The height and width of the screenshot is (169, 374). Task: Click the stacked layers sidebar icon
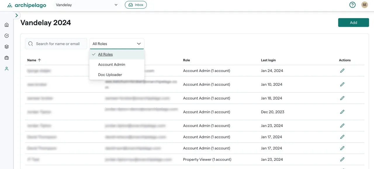(x=7, y=47)
